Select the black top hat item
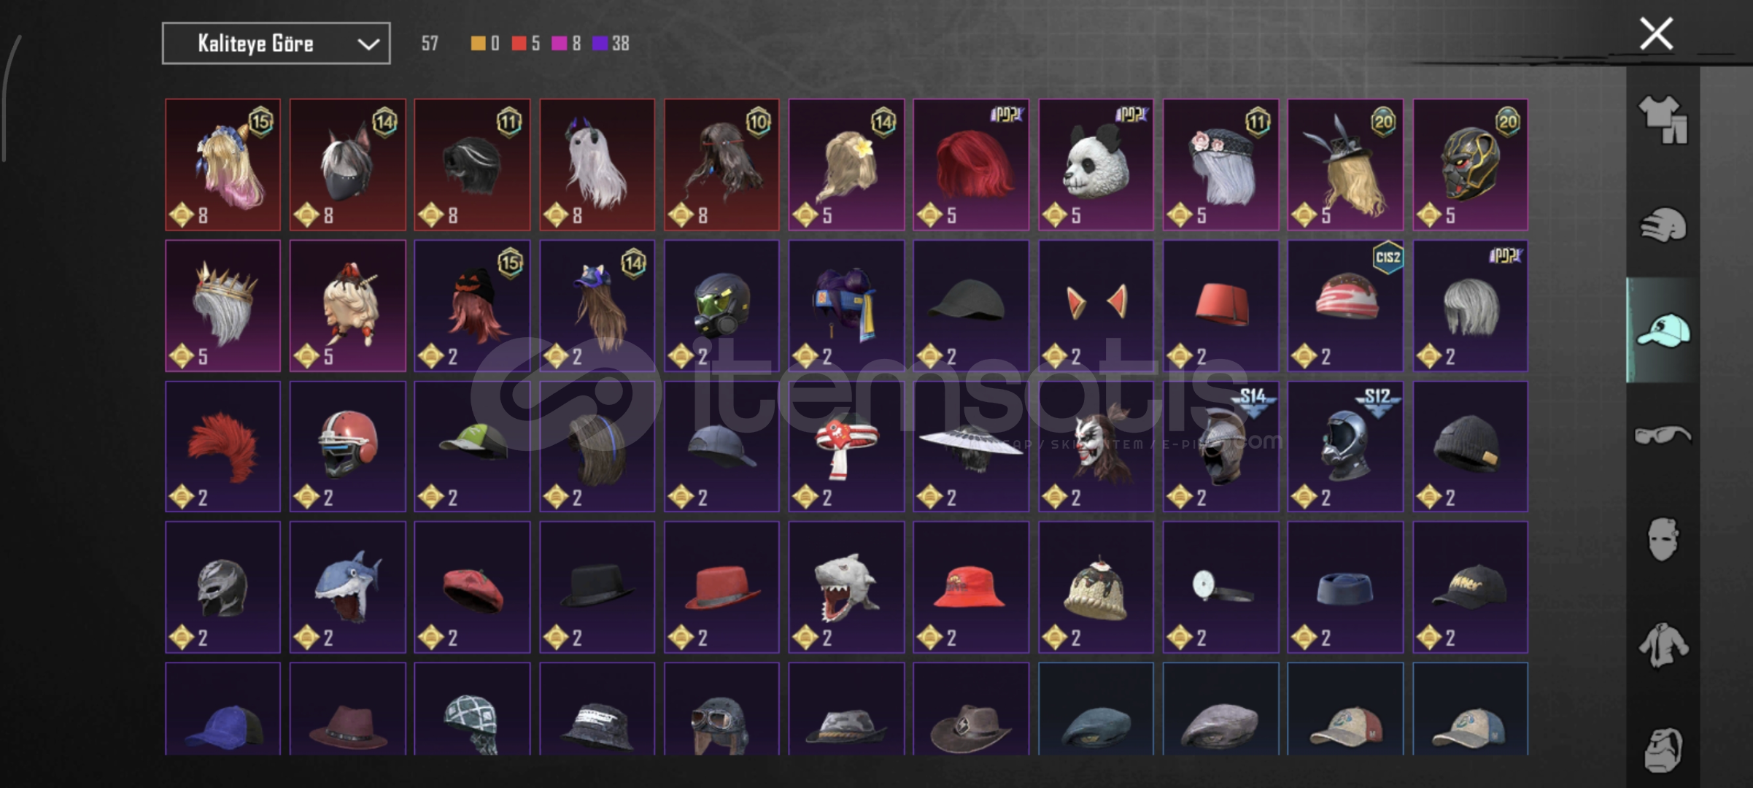The image size is (1753, 788). pyautogui.click(x=597, y=587)
